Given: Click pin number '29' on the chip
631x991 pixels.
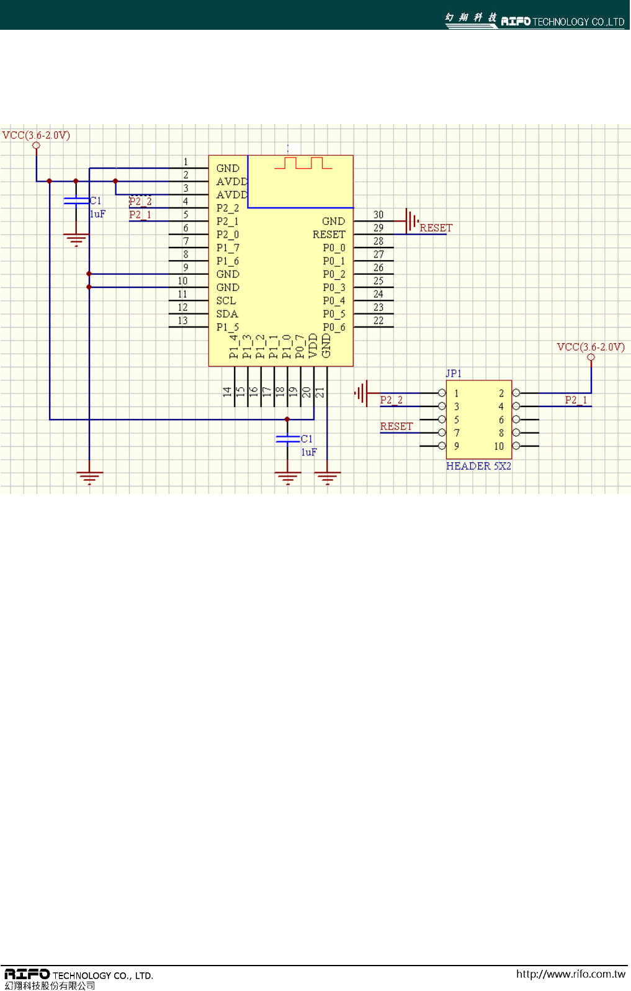Looking at the screenshot, I should coord(378,228).
